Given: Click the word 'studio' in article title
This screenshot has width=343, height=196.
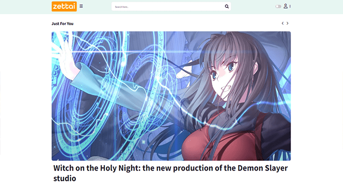Looking at the screenshot, I should coord(65,178).
